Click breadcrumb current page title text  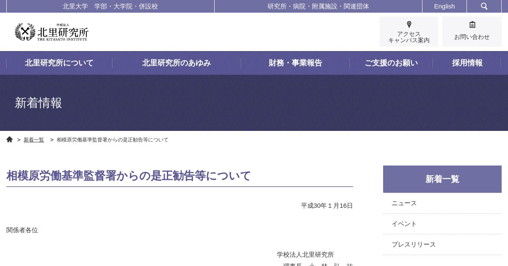point(113,140)
